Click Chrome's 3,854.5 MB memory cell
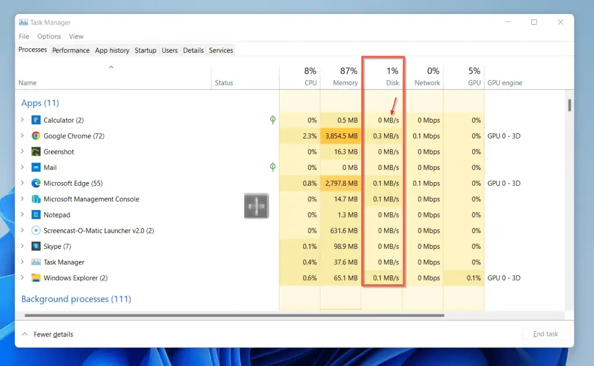The width and height of the screenshot is (594, 366). pos(341,136)
